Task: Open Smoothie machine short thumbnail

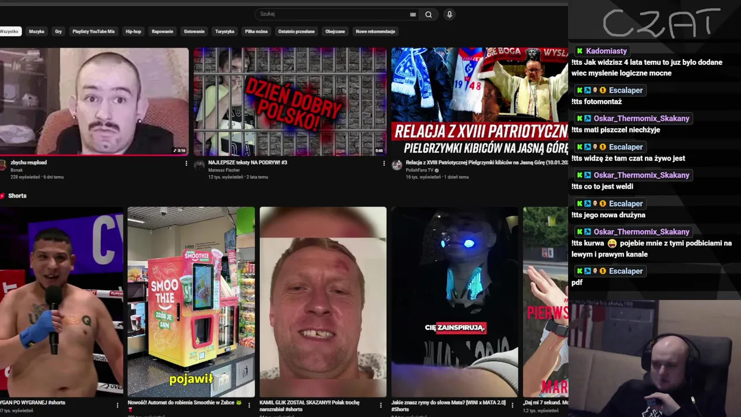Action: click(191, 302)
